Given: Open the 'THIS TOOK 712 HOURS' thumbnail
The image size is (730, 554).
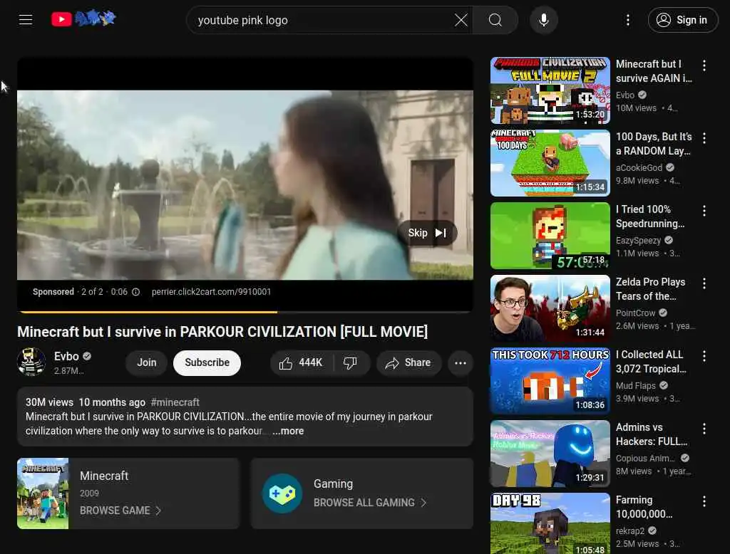Looking at the screenshot, I should pos(550,380).
